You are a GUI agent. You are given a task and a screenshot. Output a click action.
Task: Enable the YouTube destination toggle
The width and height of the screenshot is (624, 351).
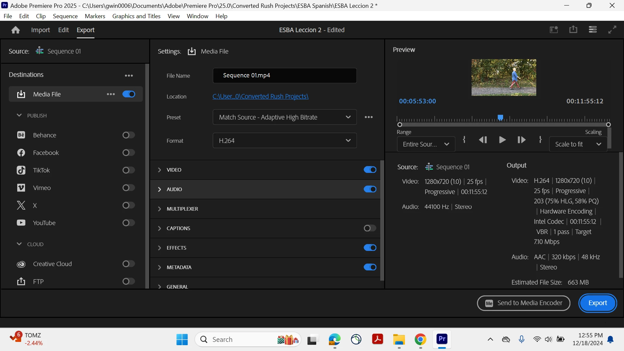click(x=128, y=223)
